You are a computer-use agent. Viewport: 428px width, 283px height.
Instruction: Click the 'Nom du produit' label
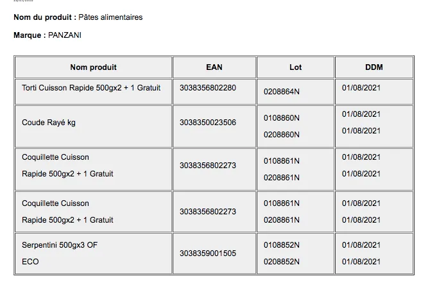click(x=43, y=17)
